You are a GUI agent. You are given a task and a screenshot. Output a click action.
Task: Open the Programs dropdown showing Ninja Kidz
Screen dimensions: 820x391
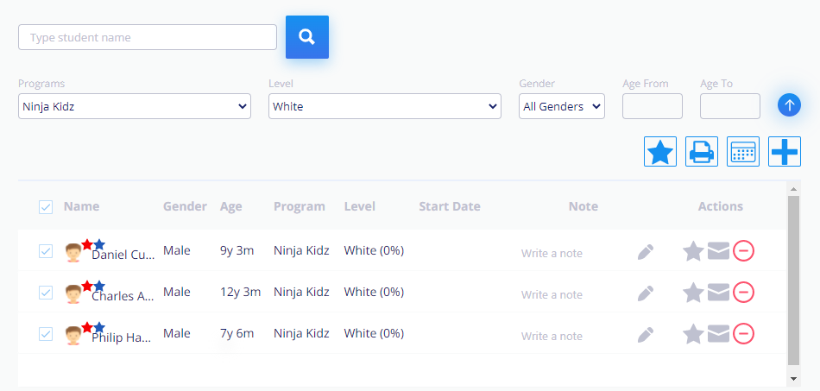click(135, 106)
